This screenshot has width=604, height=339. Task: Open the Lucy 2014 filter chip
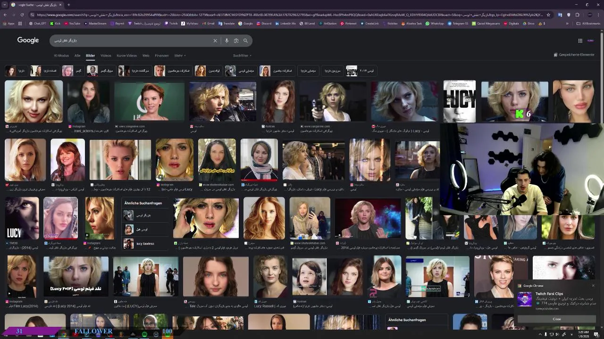pyautogui.click(x=361, y=71)
